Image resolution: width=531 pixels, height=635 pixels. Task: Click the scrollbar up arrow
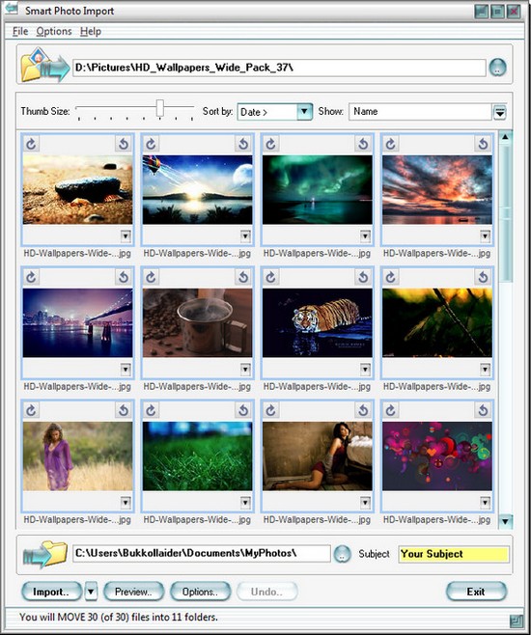pyautogui.click(x=505, y=137)
